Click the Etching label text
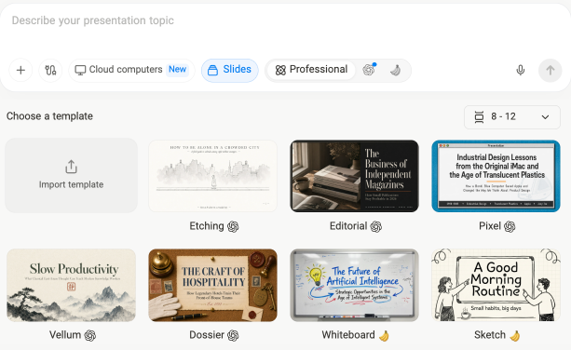The height and width of the screenshot is (350, 571). 207,226
